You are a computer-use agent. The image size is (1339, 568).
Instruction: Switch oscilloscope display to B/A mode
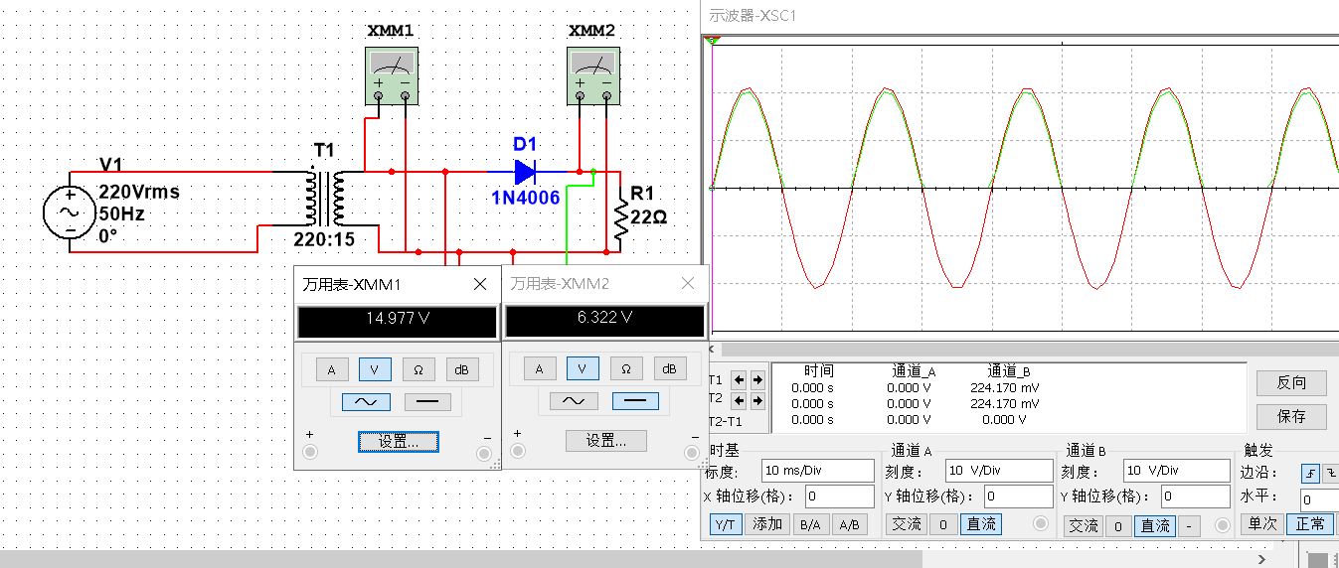tap(810, 525)
